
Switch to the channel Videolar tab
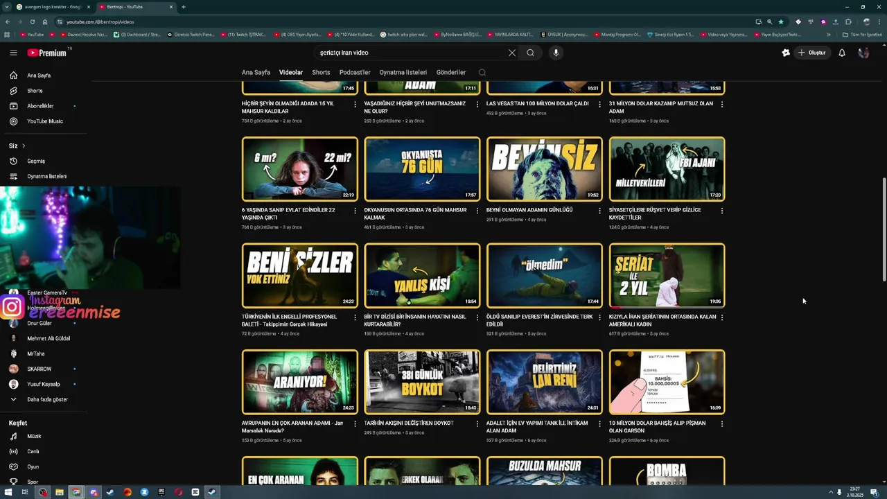[291, 72]
